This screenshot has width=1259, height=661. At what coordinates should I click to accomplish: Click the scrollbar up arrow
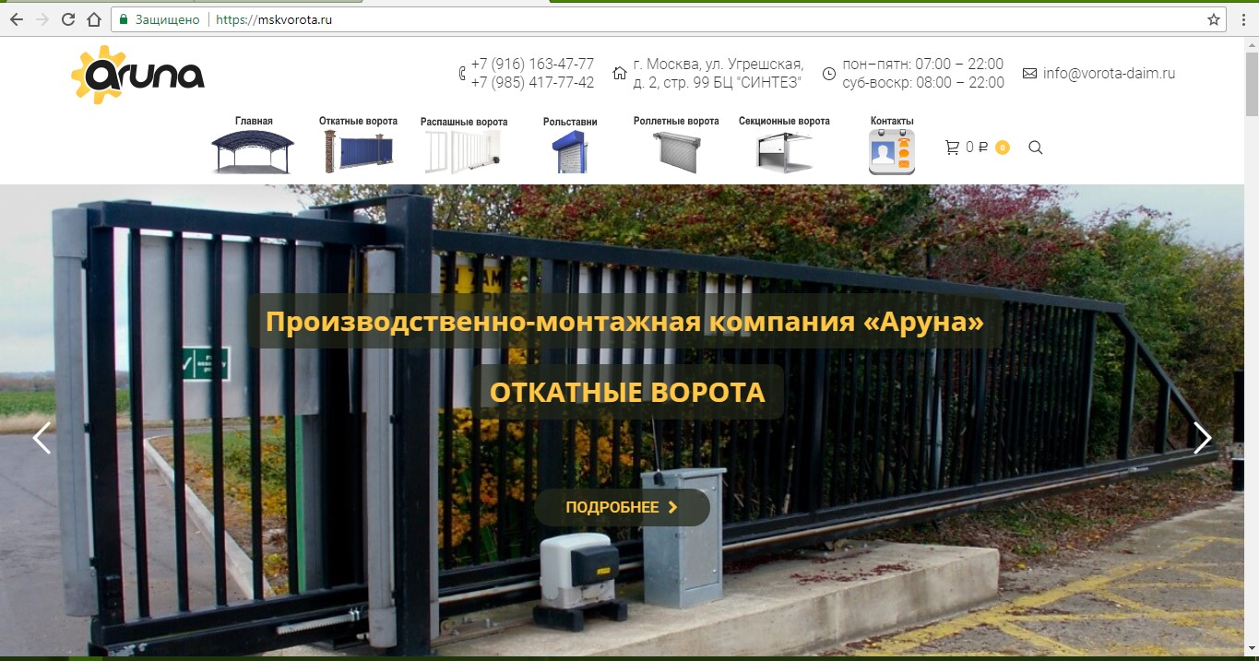(x=1252, y=45)
